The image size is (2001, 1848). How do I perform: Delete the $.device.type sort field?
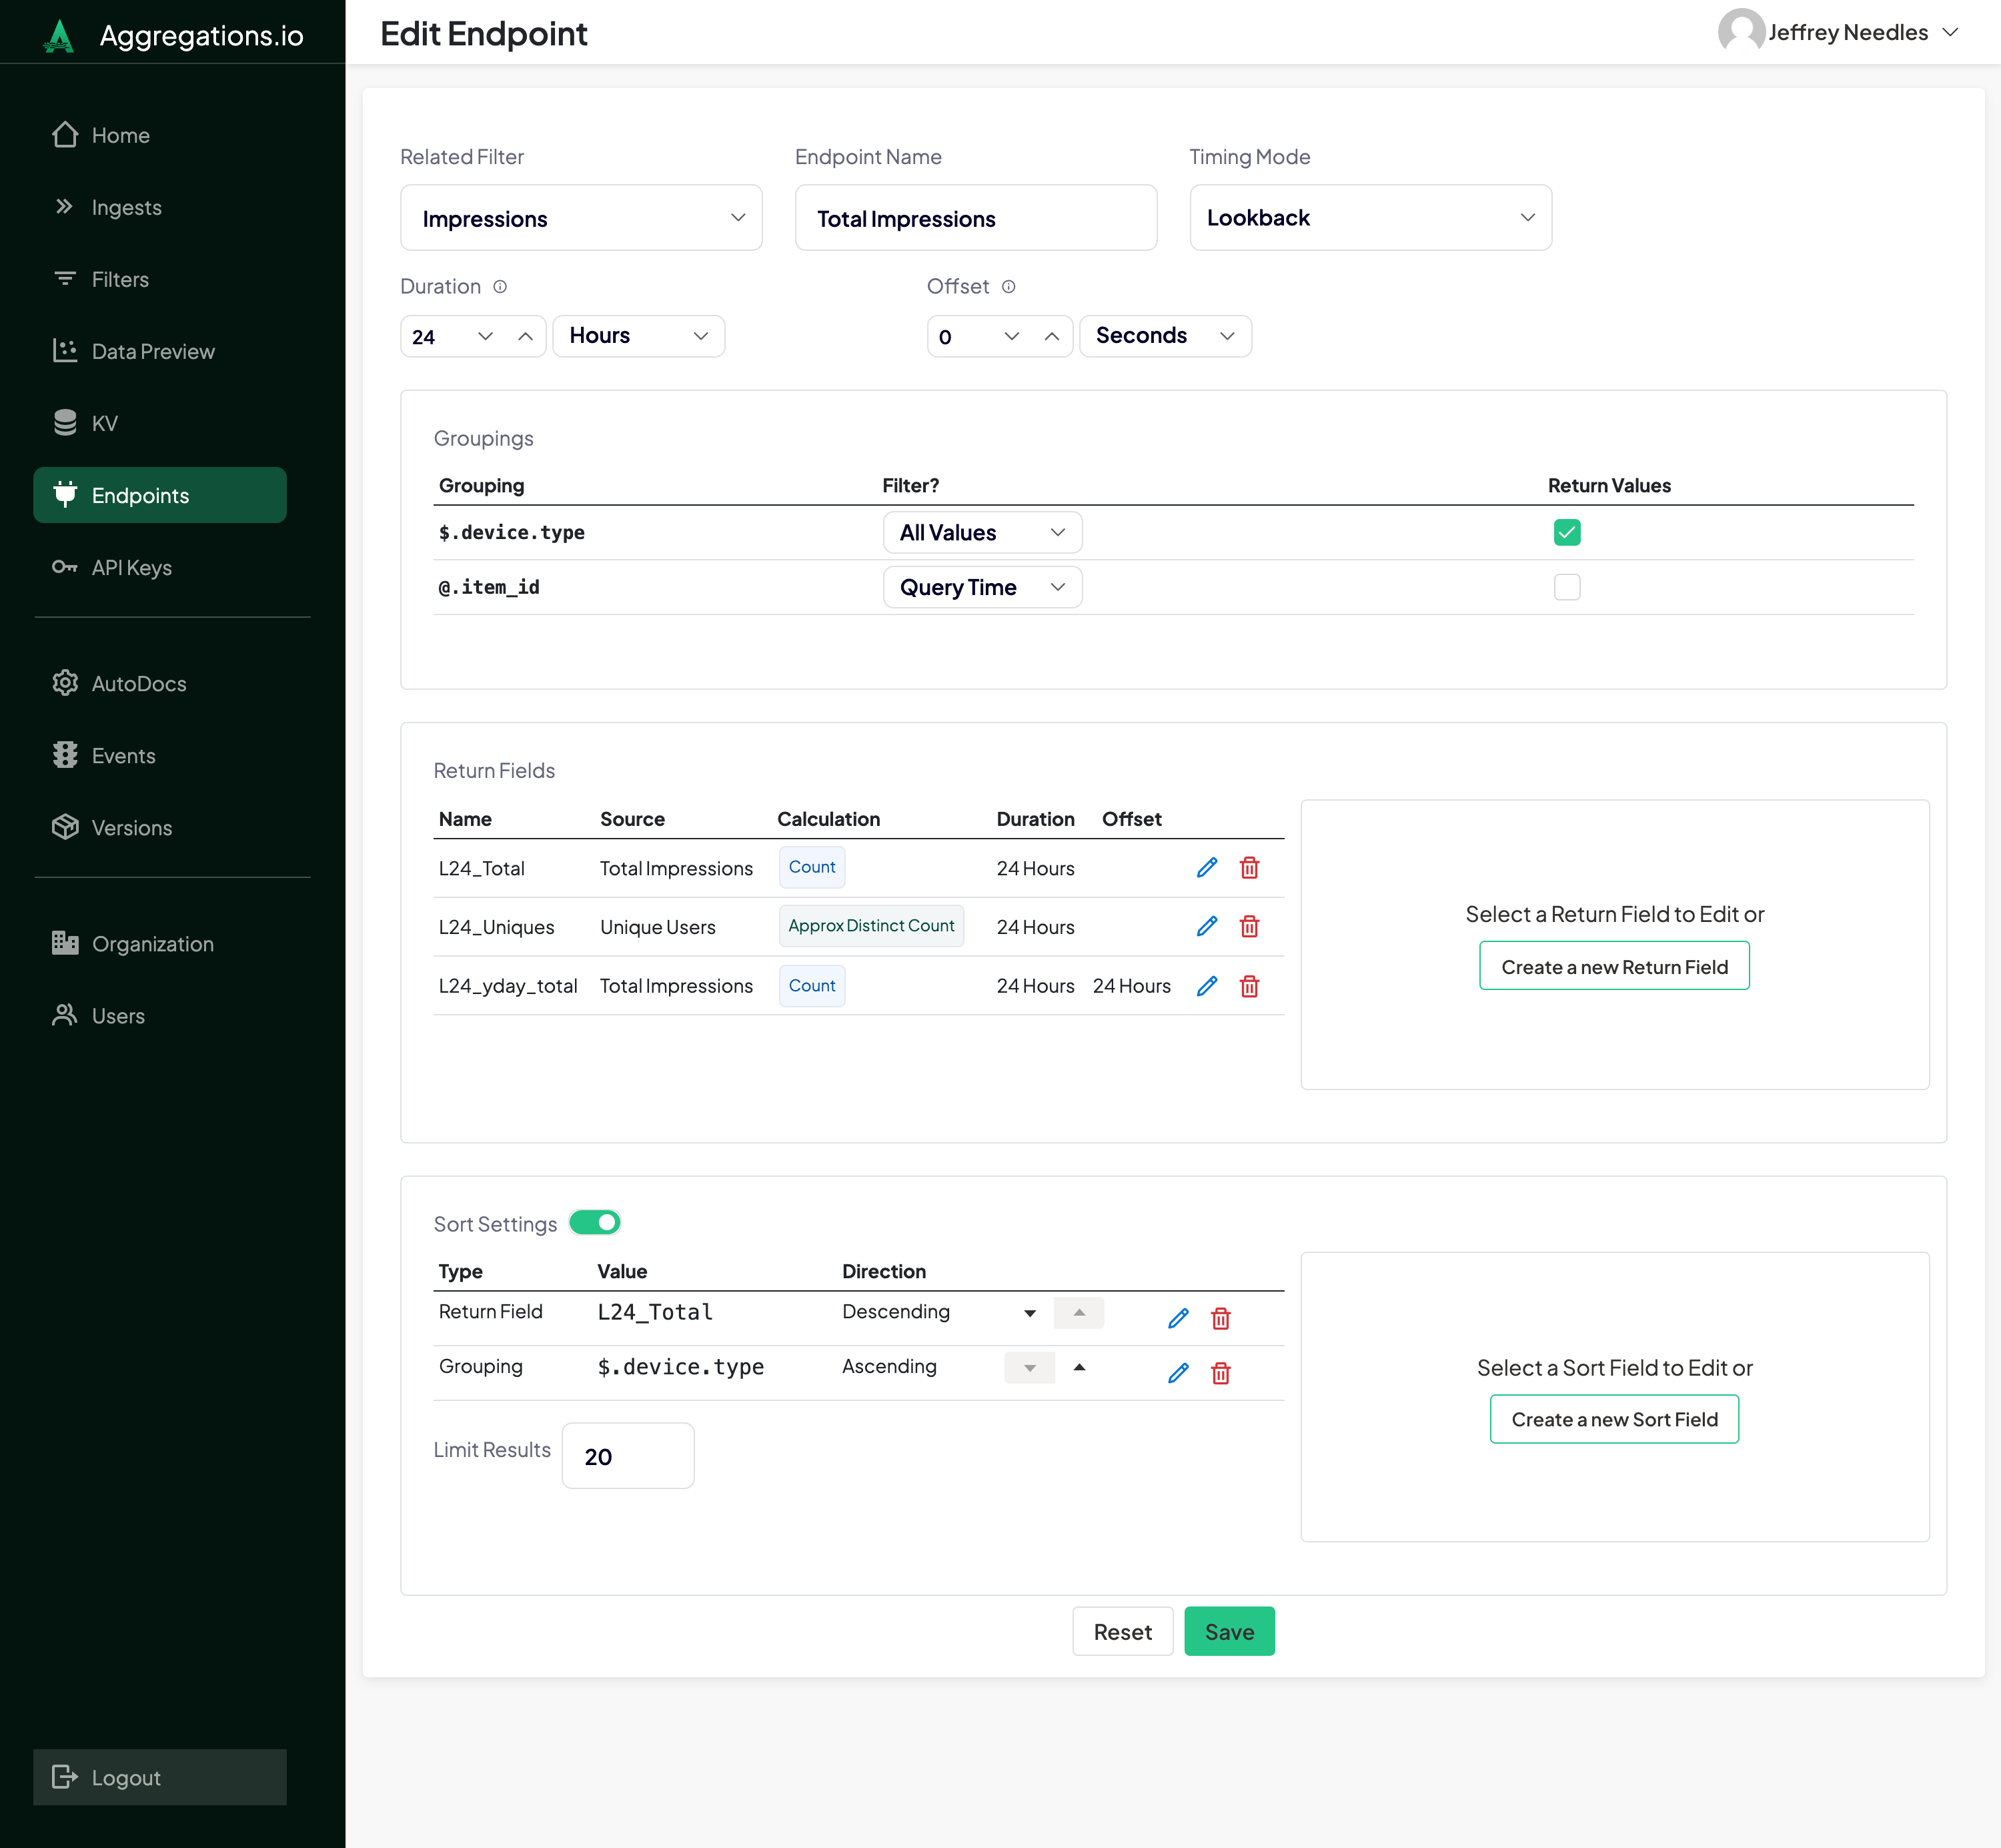[x=1220, y=1373]
